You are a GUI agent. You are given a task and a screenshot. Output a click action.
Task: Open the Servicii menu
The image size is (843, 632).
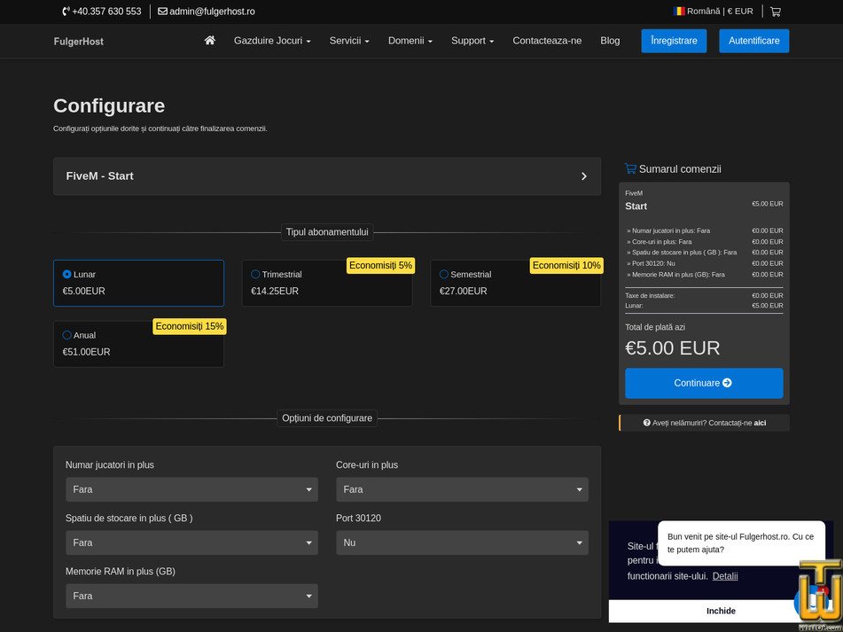click(x=348, y=41)
